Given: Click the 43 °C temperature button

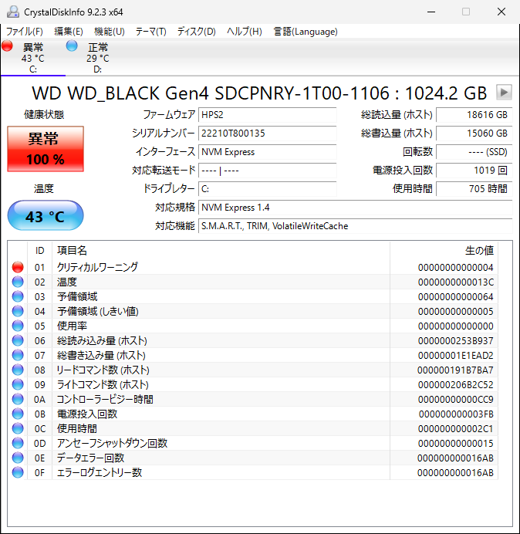Looking at the screenshot, I should click(46, 215).
